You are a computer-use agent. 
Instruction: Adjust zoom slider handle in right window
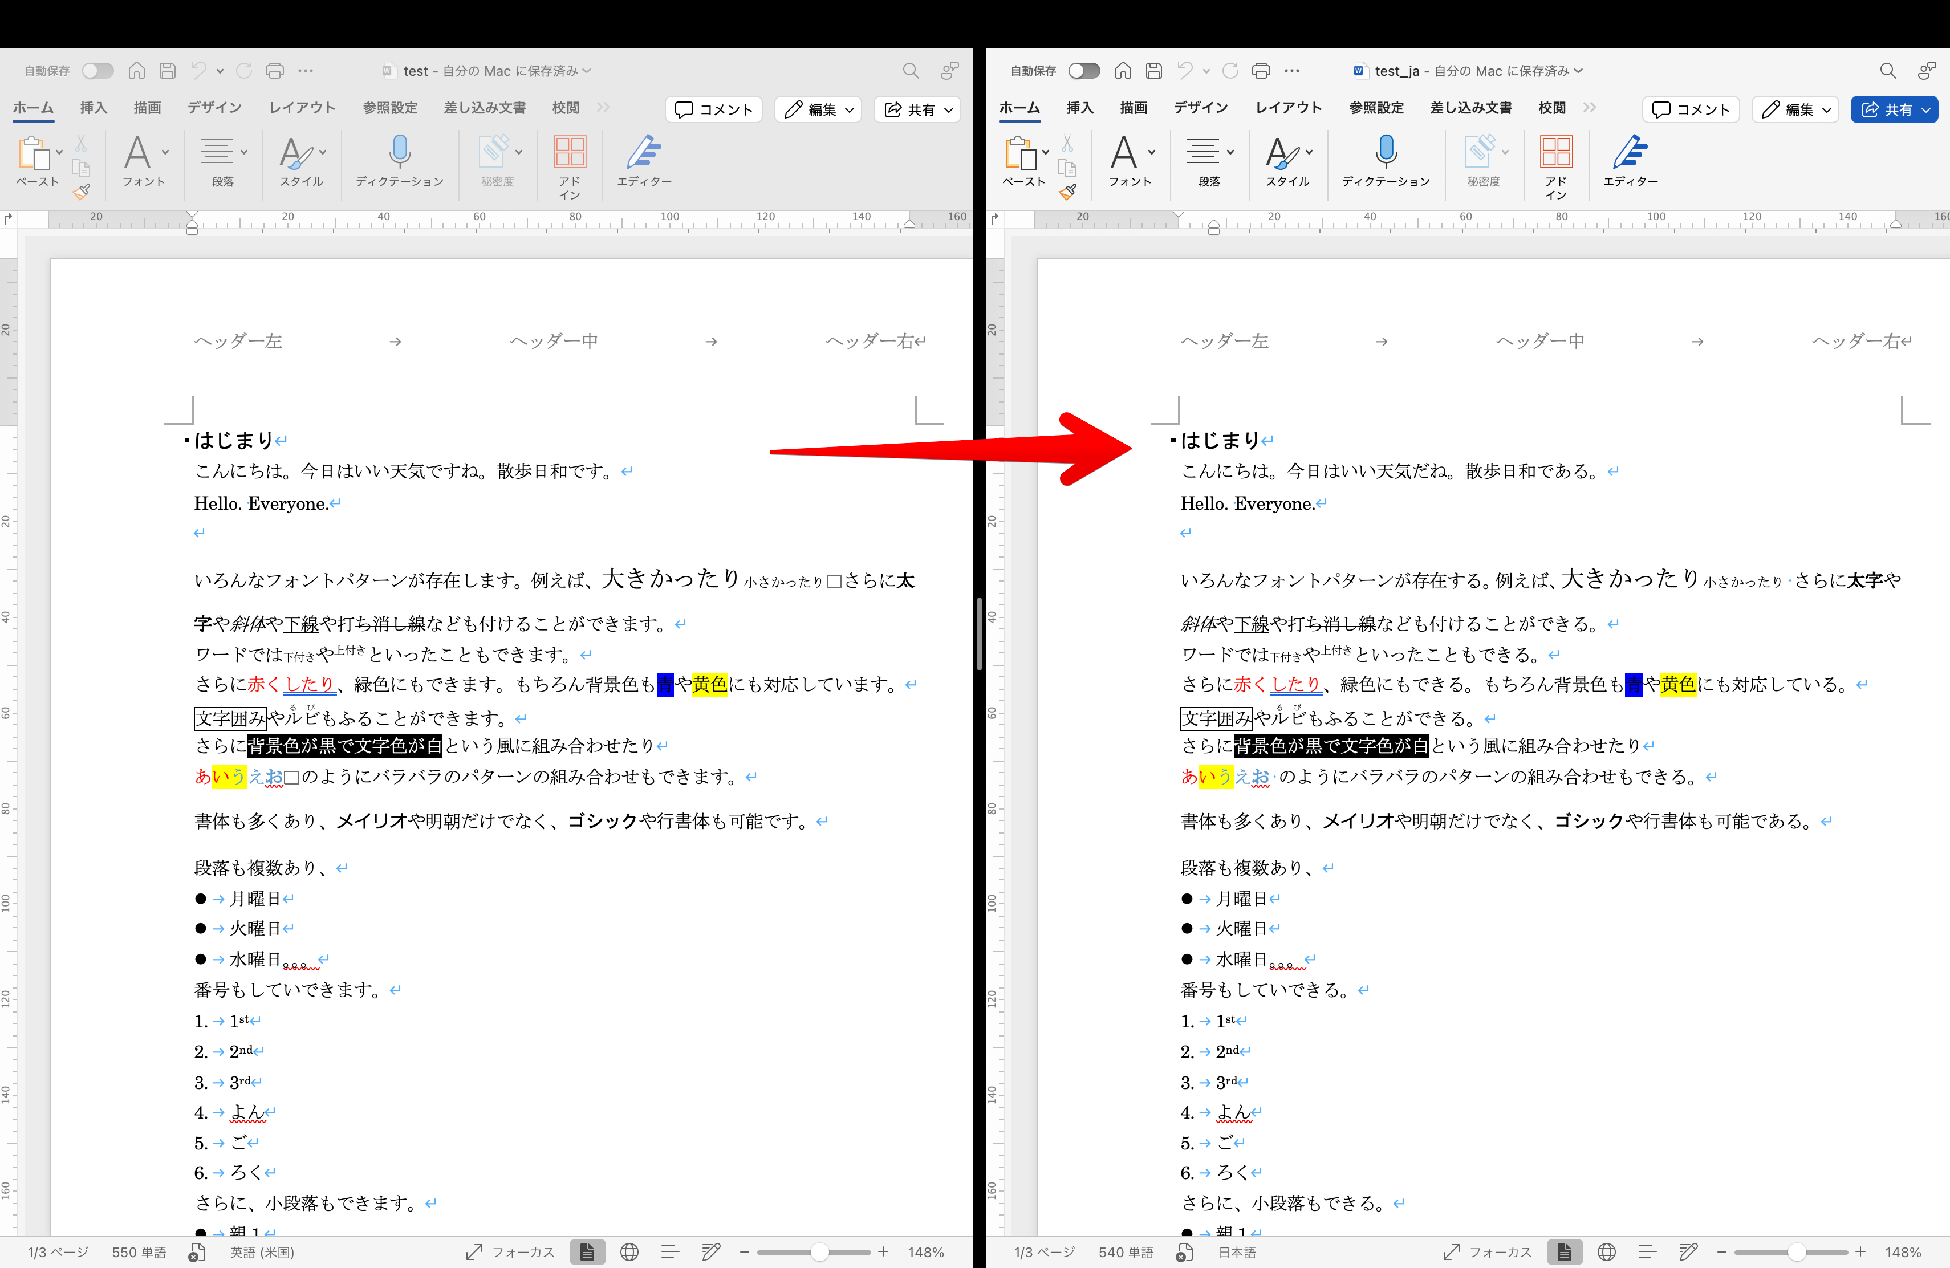coord(1797,1253)
